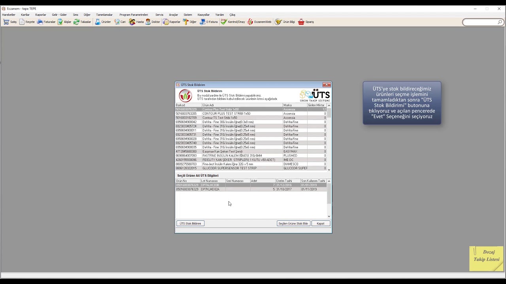The image size is (506, 284).
Task: Open the Dozaj Takip Listesi note
Action: point(486,258)
